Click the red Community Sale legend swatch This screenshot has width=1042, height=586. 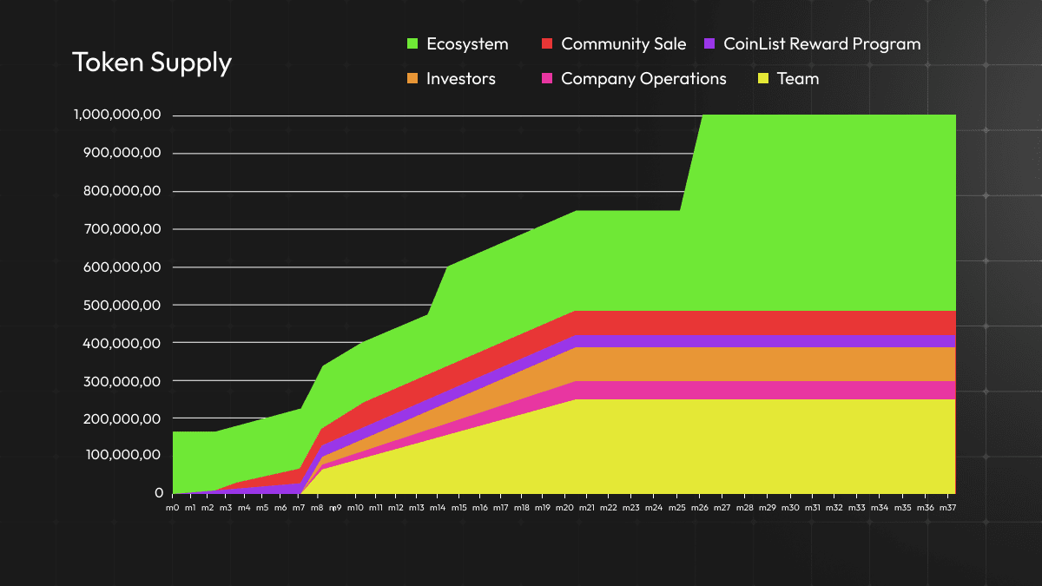click(547, 43)
